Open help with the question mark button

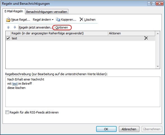151,4
